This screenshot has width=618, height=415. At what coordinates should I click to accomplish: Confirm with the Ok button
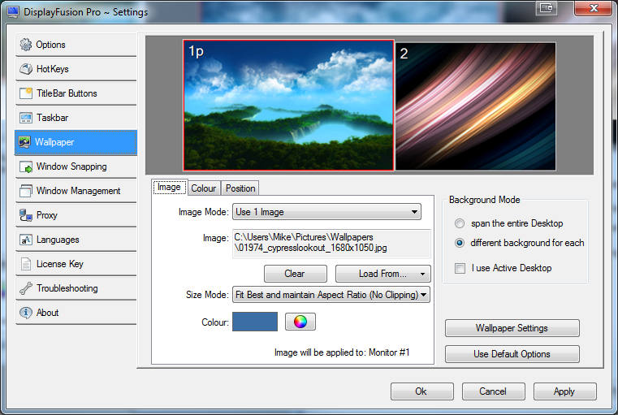422,391
